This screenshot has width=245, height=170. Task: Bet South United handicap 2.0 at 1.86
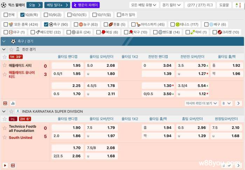pyautogui.click(x=68, y=136)
